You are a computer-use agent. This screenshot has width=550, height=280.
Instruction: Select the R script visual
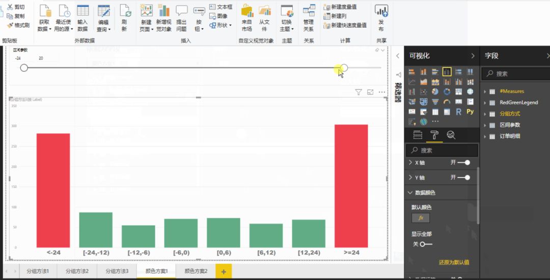458,112
